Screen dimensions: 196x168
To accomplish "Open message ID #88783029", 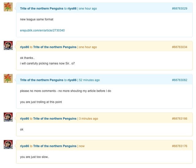I will point(179,9).
